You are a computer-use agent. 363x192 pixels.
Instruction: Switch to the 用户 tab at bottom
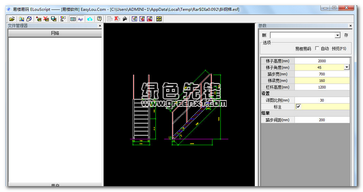tap(55, 185)
